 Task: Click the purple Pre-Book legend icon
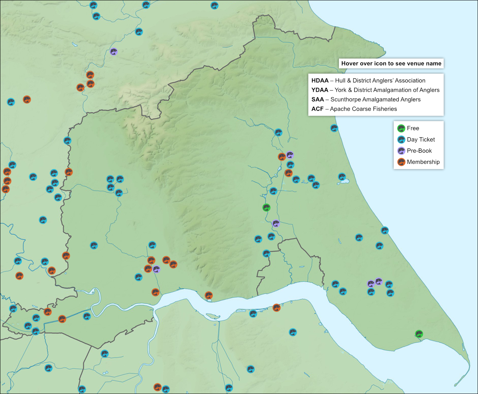(x=401, y=151)
